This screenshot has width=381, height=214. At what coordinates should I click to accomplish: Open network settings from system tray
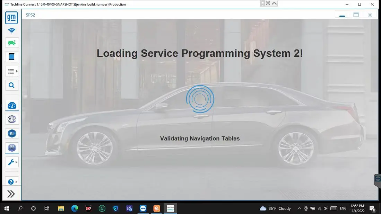(x=320, y=208)
